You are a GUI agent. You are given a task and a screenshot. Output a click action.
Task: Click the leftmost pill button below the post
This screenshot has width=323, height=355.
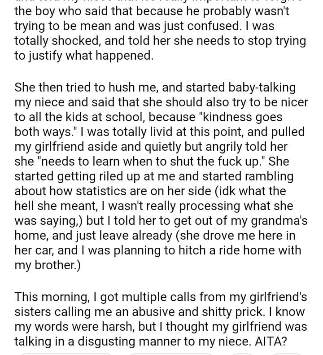click(67, 354)
